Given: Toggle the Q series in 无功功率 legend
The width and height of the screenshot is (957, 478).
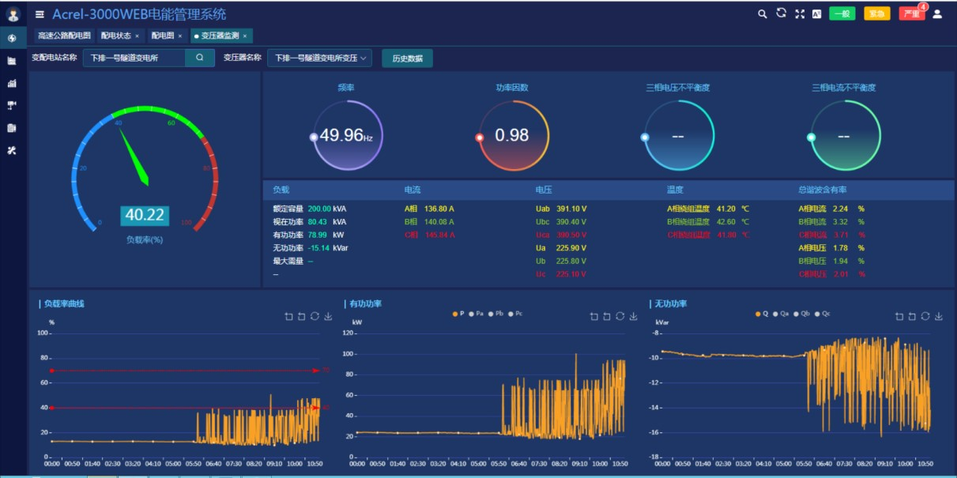Looking at the screenshot, I should point(761,314).
